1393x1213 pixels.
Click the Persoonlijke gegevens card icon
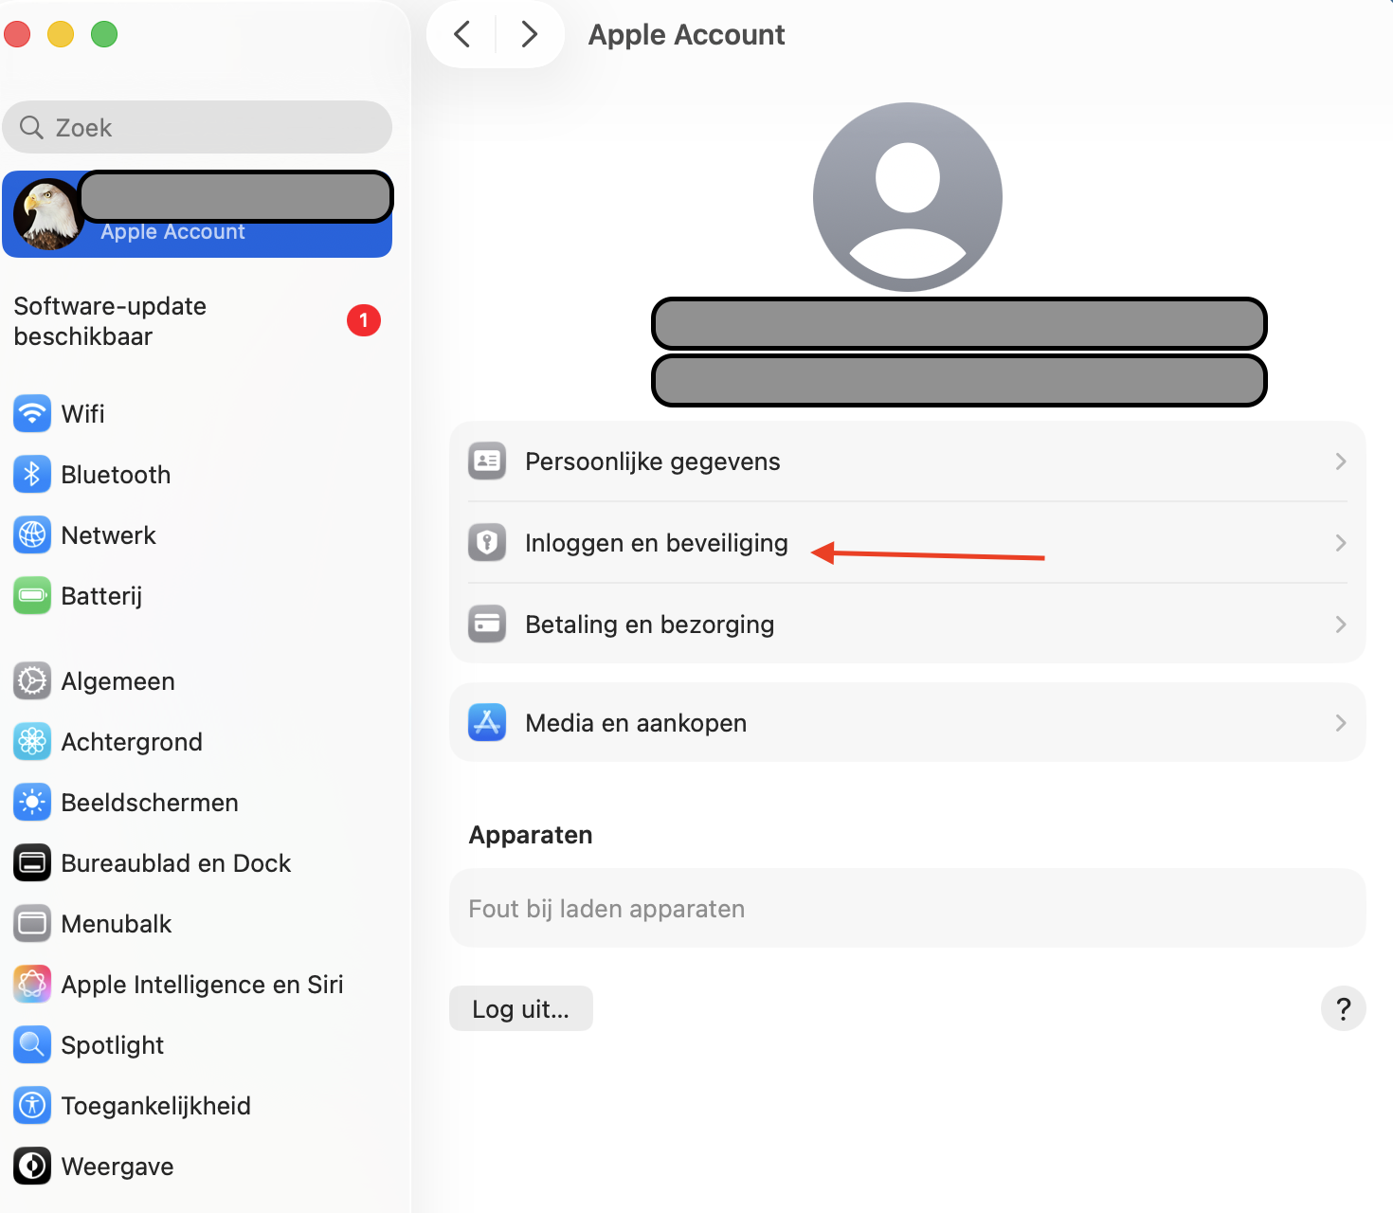point(486,462)
